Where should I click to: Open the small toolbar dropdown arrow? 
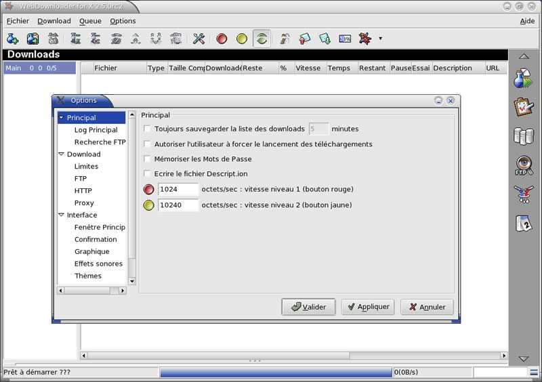[380, 39]
